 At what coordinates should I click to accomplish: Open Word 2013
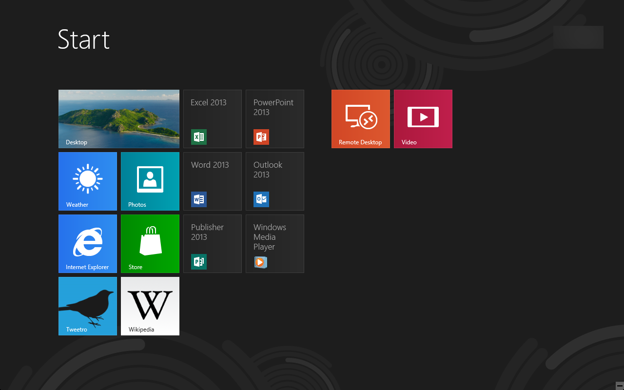coord(213,181)
